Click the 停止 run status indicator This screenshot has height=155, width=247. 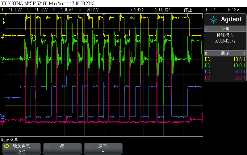coord(189,10)
